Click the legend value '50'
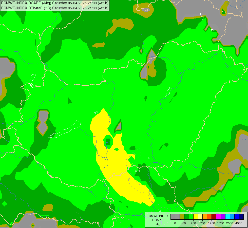 [184, 223]
